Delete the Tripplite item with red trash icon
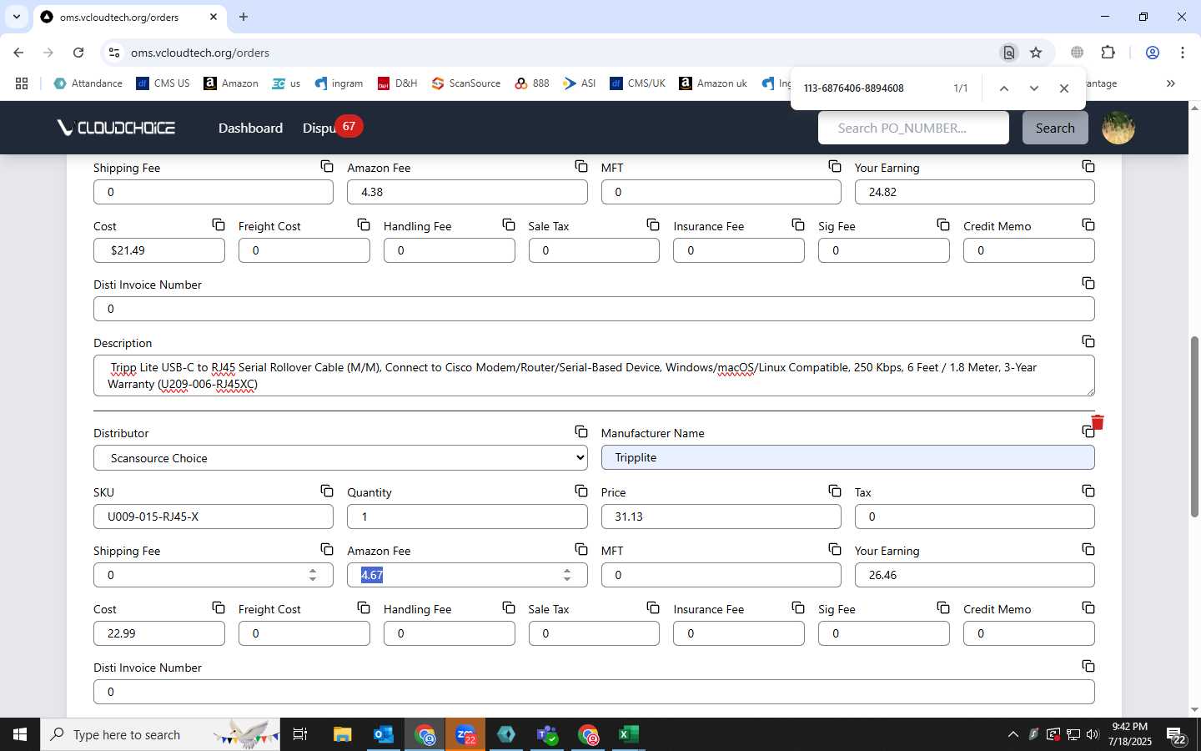This screenshot has width=1201, height=751. coord(1098,422)
